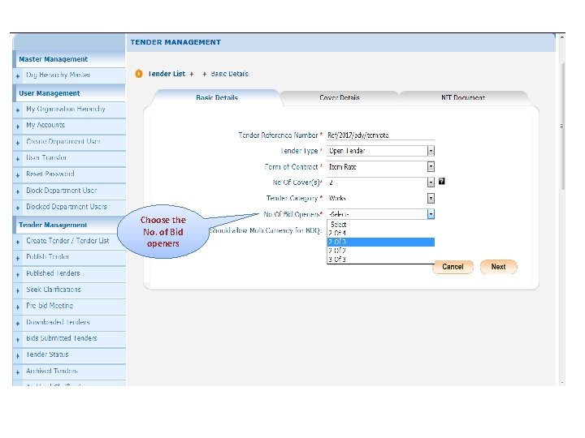Click Basic Details breadcrumb link
Screen dimensions: 585x438
(x=229, y=74)
